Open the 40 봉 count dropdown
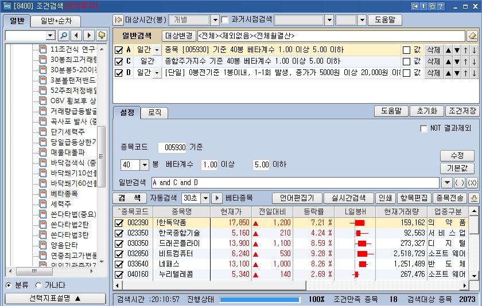Screen dimensions: 482x306 [x=144, y=165]
